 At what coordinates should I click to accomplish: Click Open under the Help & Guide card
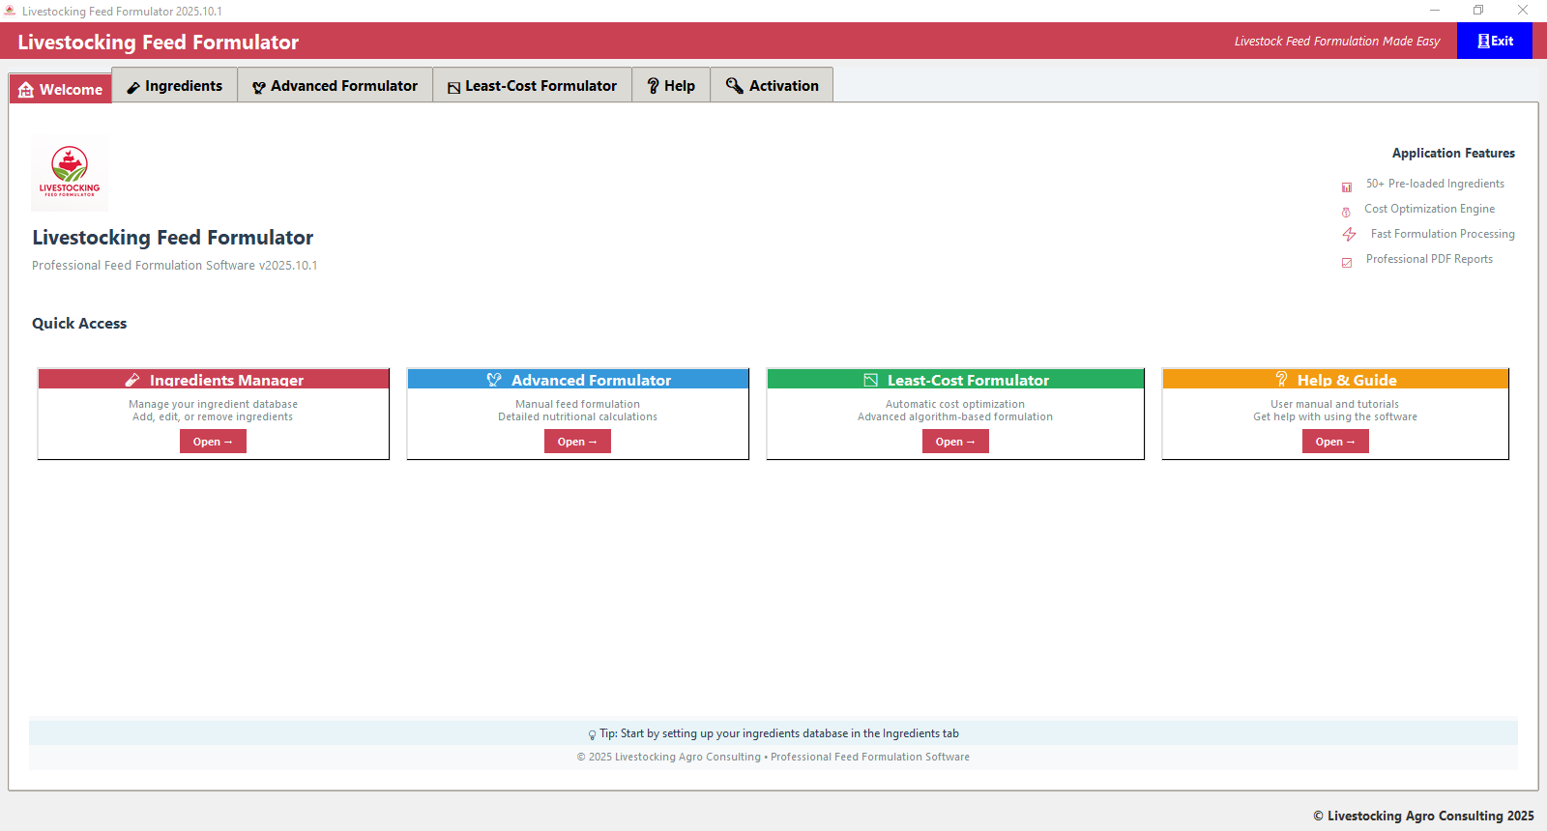click(1335, 442)
